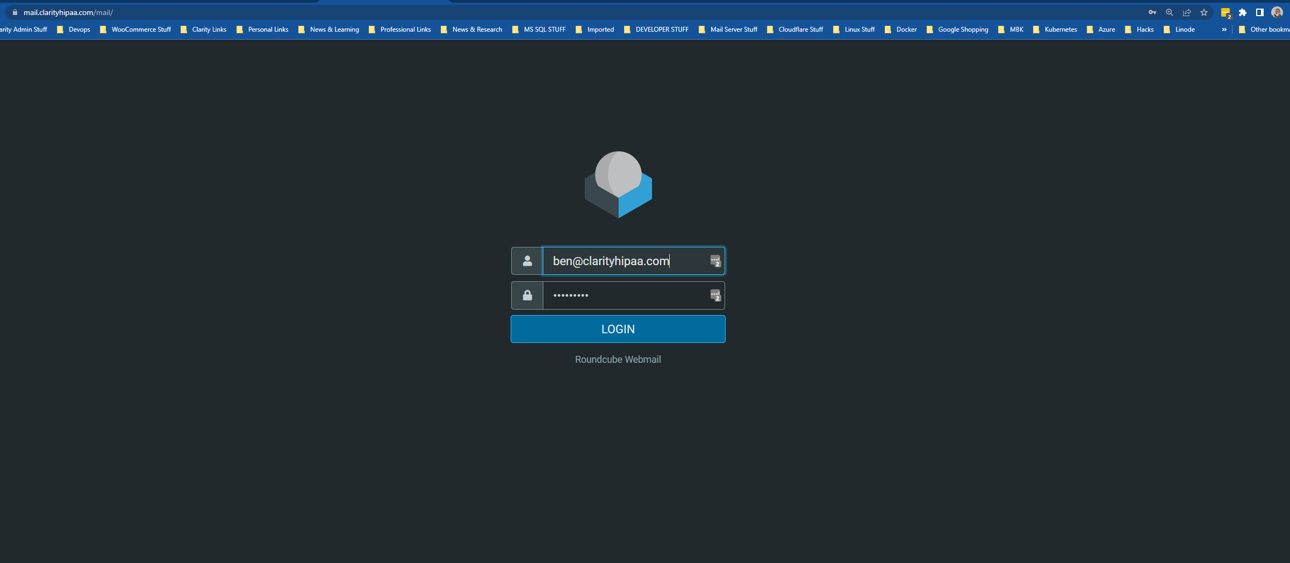Viewport: 1290px width, 563px height.
Task: Expand the WooCommerce Stuff bookmark folder
Action: (x=135, y=30)
